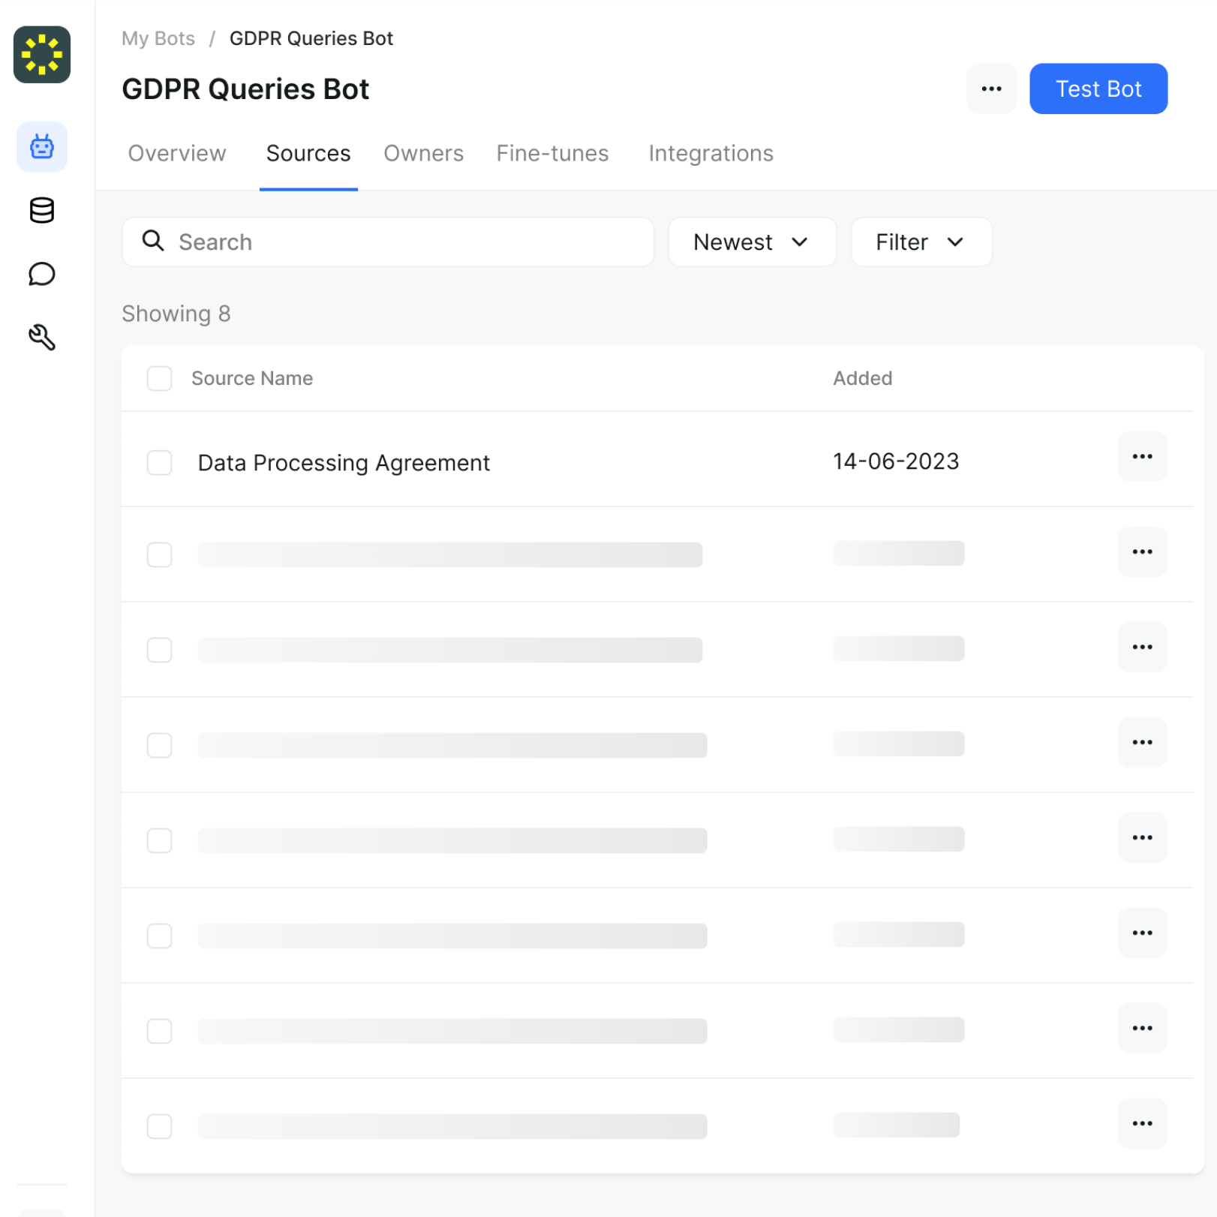
Task: Select the Data Processing Agreement checkbox
Action: click(x=160, y=463)
